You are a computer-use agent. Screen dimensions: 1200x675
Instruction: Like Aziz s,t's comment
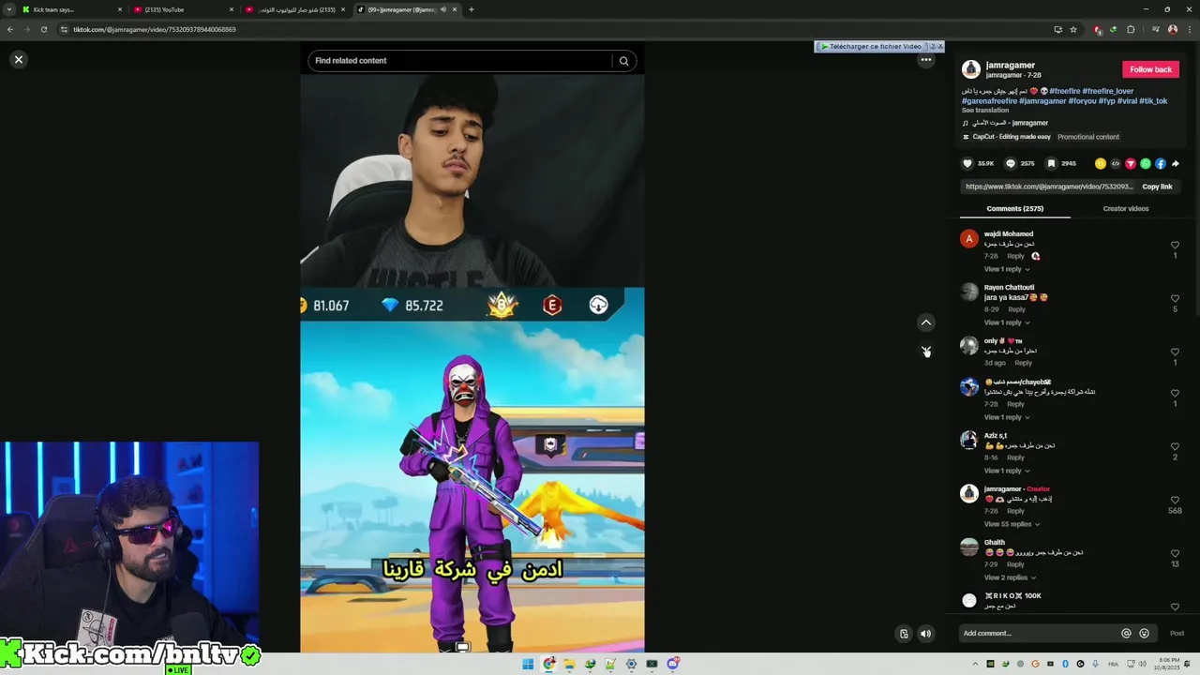pyautogui.click(x=1175, y=447)
